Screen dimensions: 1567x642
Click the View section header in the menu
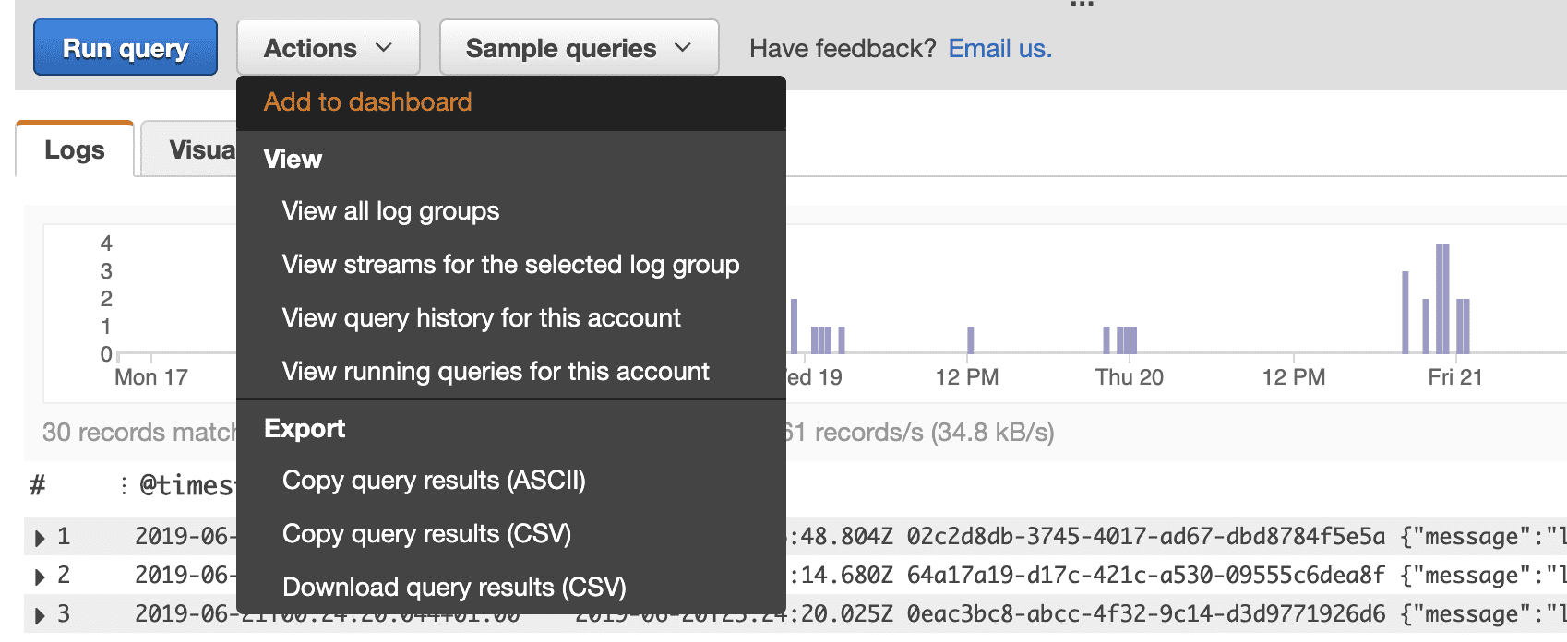click(x=293, y=160)
